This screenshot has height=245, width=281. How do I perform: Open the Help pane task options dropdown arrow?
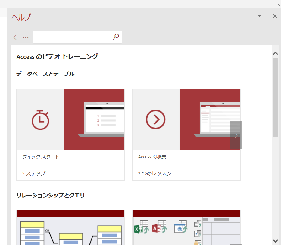point(259,16)
